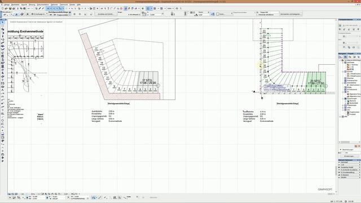Open the Hilfe menu
The height and width of the screenshot is (203, 361).
79,5
